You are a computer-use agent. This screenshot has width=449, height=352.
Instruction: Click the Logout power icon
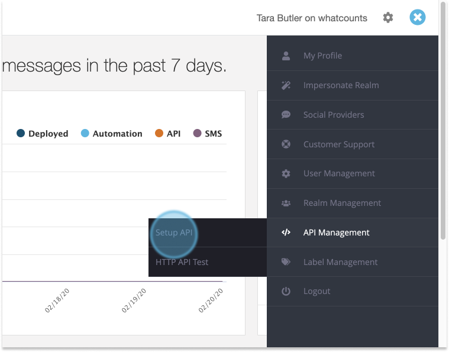[286, 292]
